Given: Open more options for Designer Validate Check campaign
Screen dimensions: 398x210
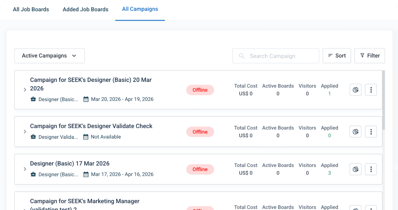Looking at the screenshot, I should pos(371,131).
